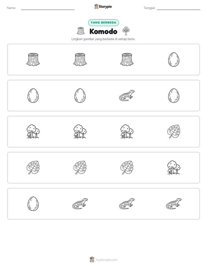Click the tree stump icon beside the Komodo title
Viewport: 207px width, 268px height.
pyautogui.click(x=81, y=31)
